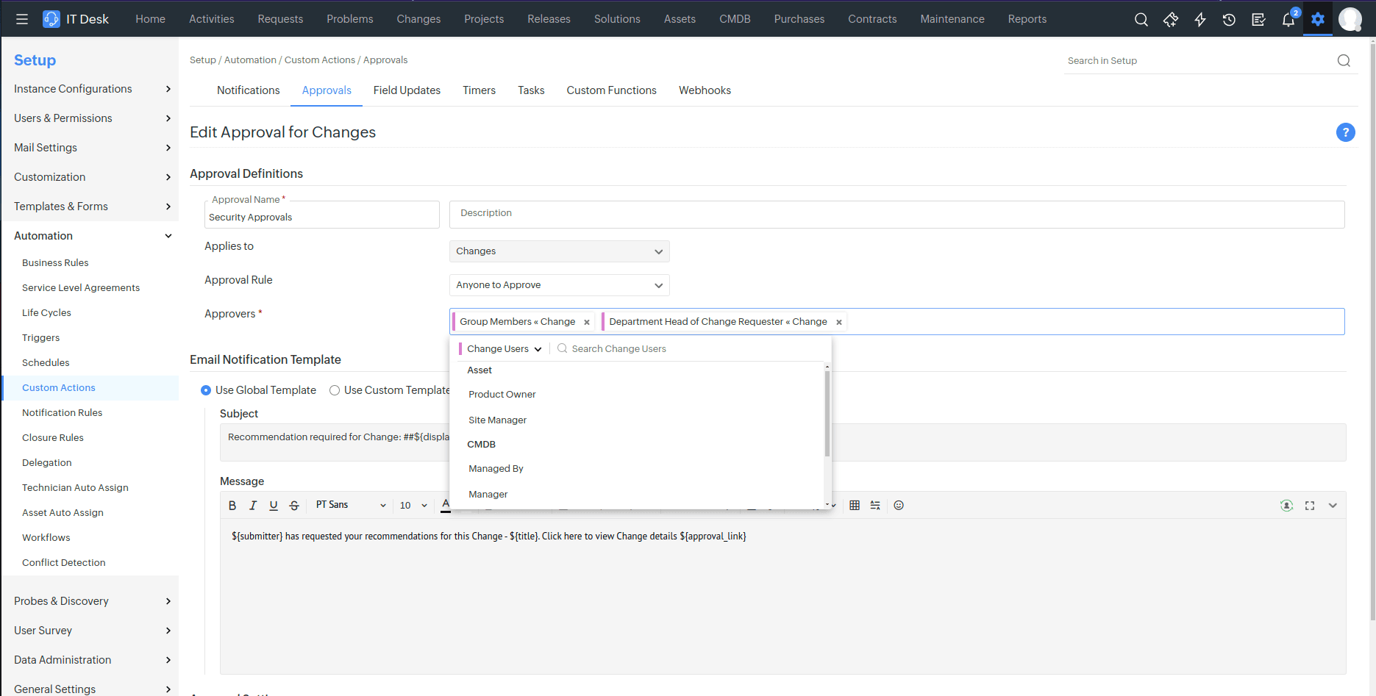This screenshot has height=696, width=1376.
Task: Open recent history clock icon
Action: pos(1229,20)
